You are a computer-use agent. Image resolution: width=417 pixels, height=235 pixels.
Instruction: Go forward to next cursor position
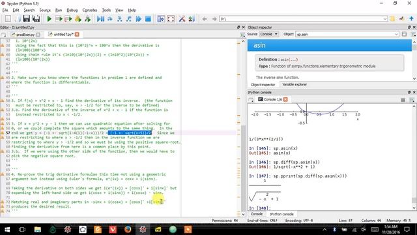click(x=214, y=19)
